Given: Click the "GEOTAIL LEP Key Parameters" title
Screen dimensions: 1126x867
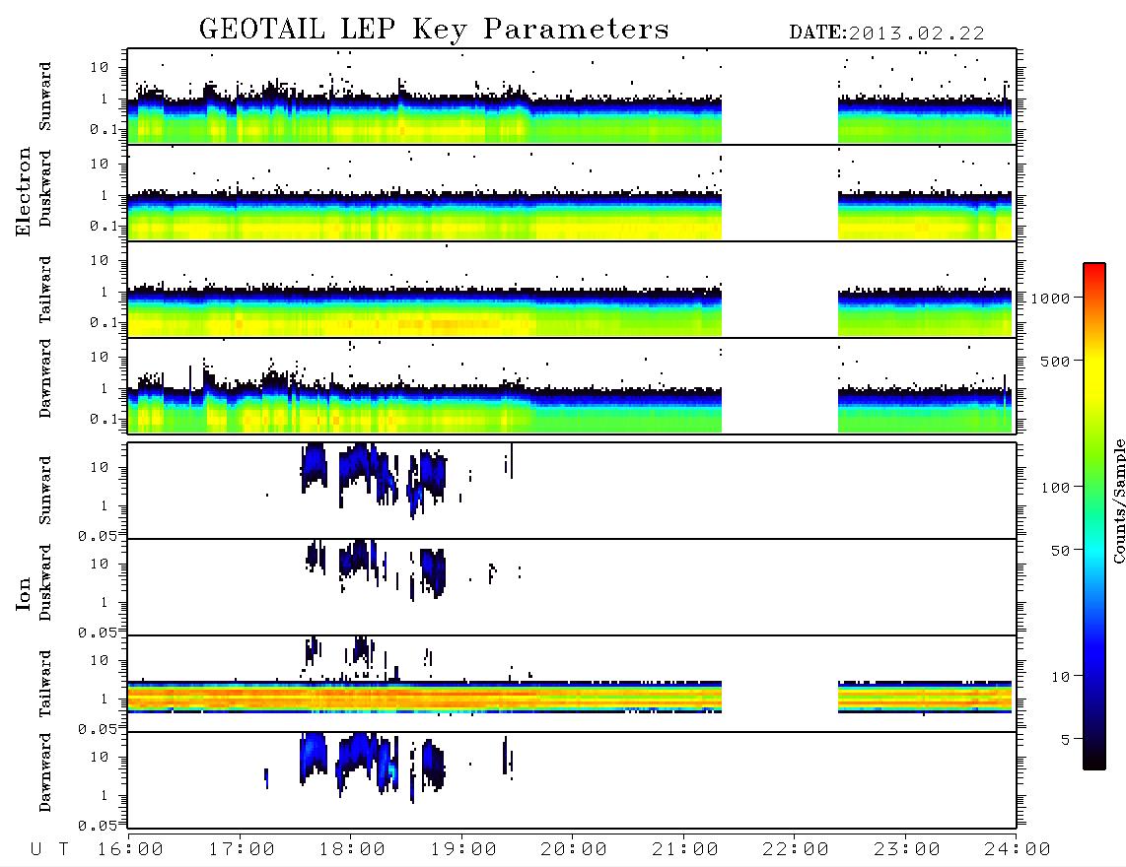Looking at the screenshot, I should click(x=434, y=30).
